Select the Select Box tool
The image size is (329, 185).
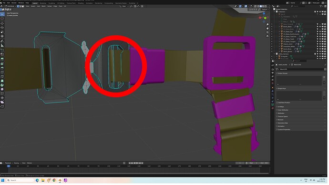(x=2, y=14)
